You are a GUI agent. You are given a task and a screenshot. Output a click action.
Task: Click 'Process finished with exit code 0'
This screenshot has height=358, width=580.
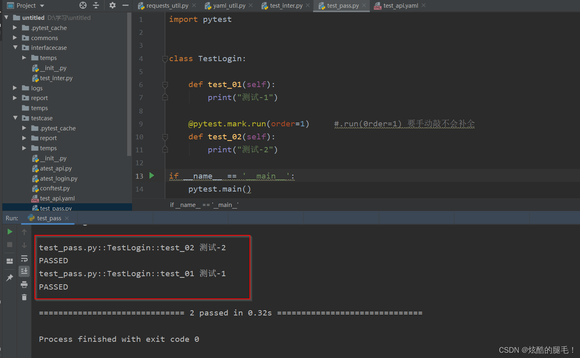tap(119, 339)
